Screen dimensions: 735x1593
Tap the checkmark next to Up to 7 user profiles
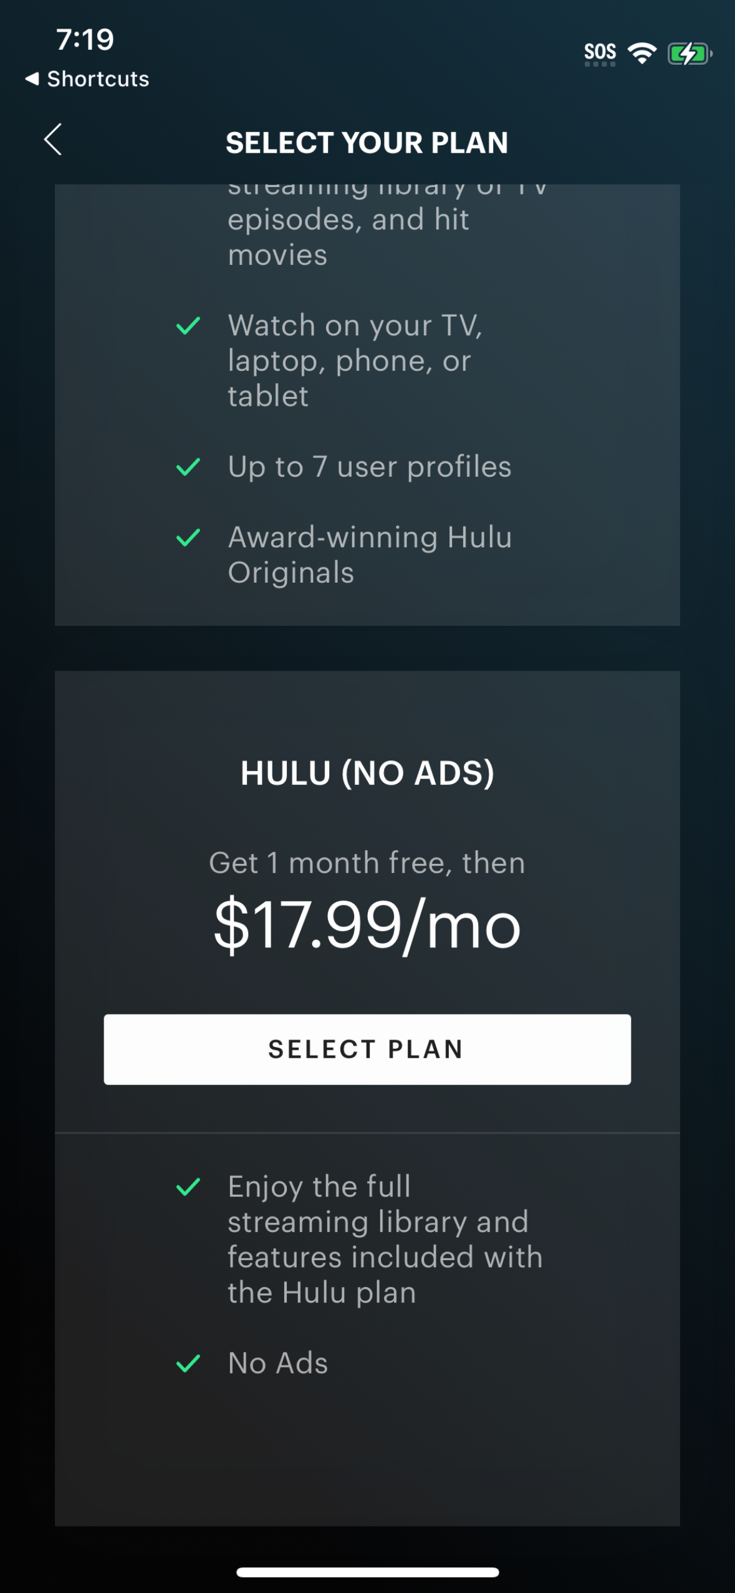click(189, 466)
